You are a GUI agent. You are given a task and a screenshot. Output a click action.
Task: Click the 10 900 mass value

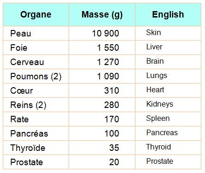pyautogui.click(x=105, y=33)
